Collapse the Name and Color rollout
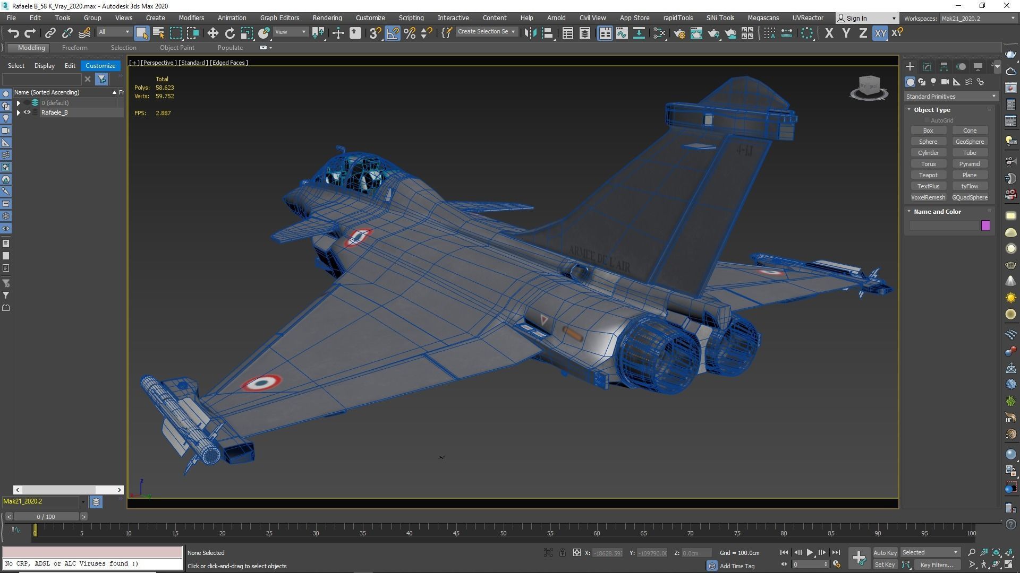This screenshot has height=573, width=1020. [909, 212]
